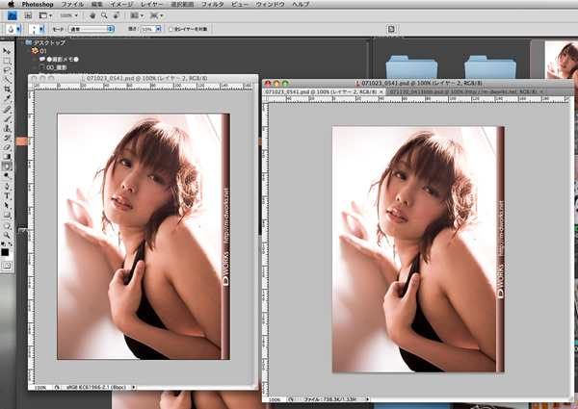Open the イメージ menu
This screenshot has height=409, width=578.
(x=121, y=5)
